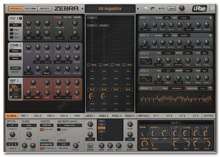Toggle PWM switch in OSC 1
Image resolution: width=220 pixels, height=157 pixels.
tap(12, 30)
